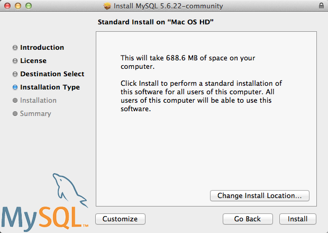Click the package icon beside window title

pos(107,6)
